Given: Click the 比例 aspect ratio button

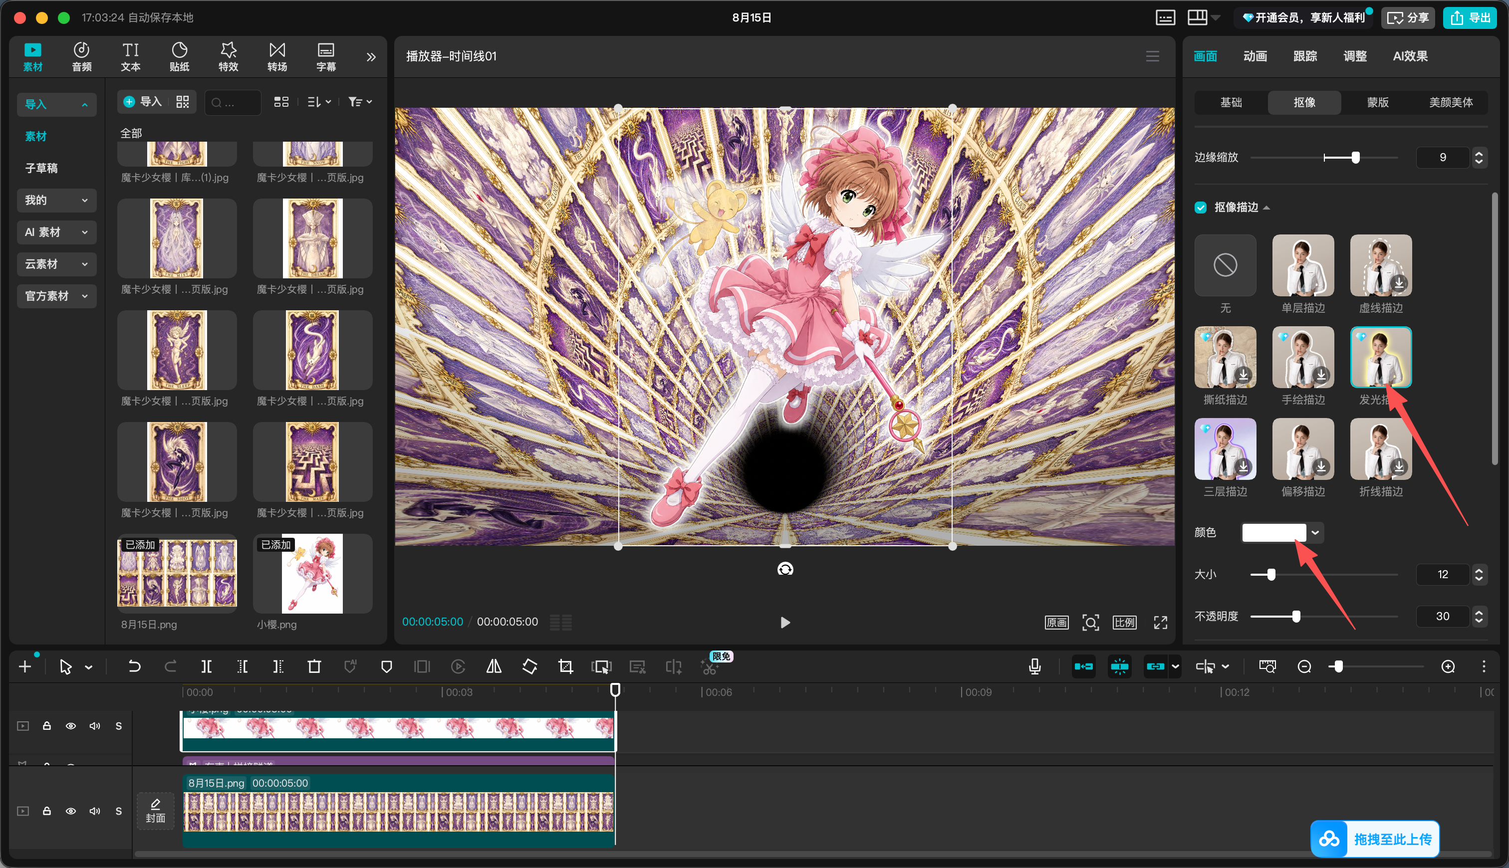Looking at the screenshot, I should [x=1124, y=623].
